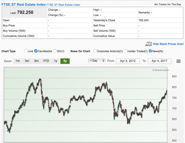Open the chart hamburger menu icon
The height and width of the screenshot is (143, 185).
[x=178, y=61]
